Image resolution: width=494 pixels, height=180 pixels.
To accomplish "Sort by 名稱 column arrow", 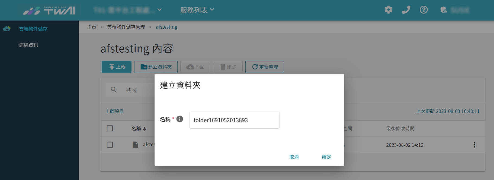I will (x=145, y=129).
